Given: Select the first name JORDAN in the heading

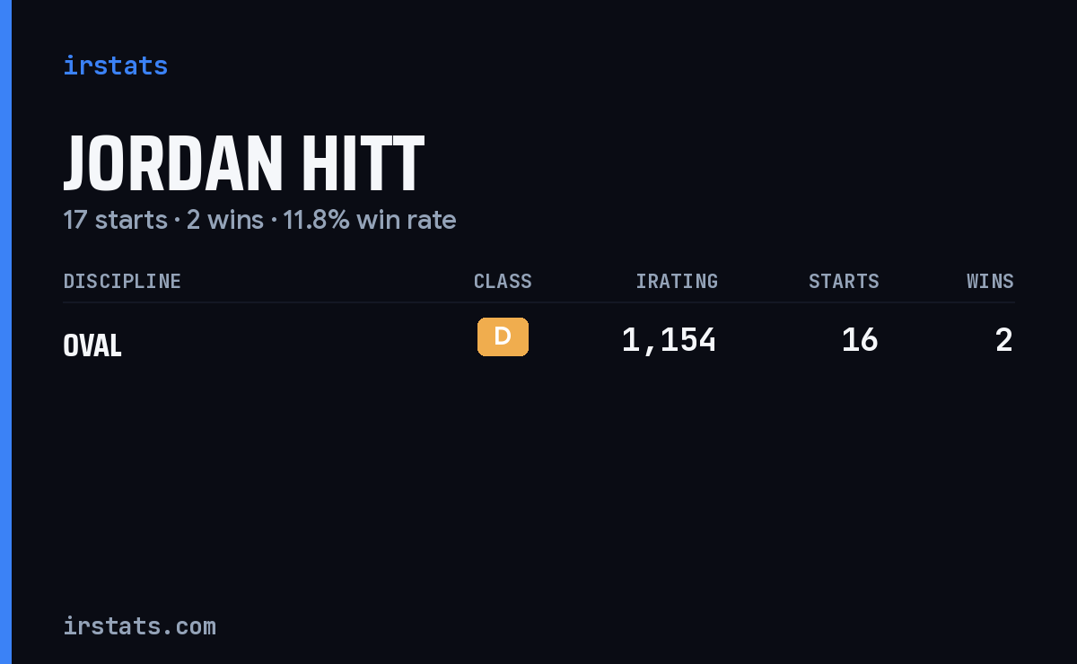Looking at the screenshot, I should (173, 164).
